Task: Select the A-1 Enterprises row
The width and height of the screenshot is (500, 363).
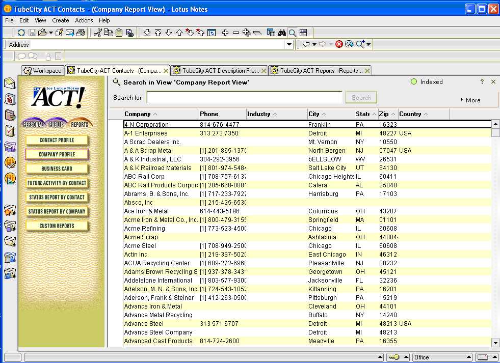Action: tap(307, 133)
